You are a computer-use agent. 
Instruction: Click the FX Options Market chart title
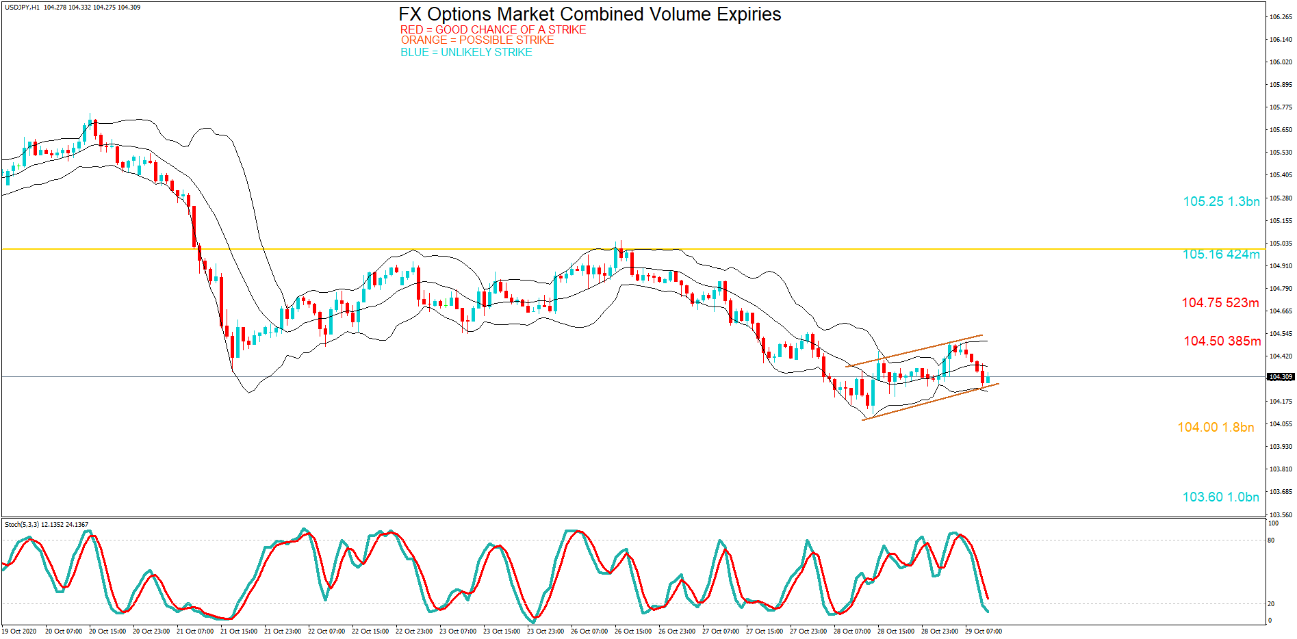(589, 14)
